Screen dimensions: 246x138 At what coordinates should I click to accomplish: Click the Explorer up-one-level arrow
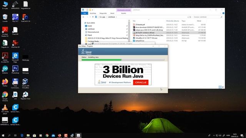93,17
